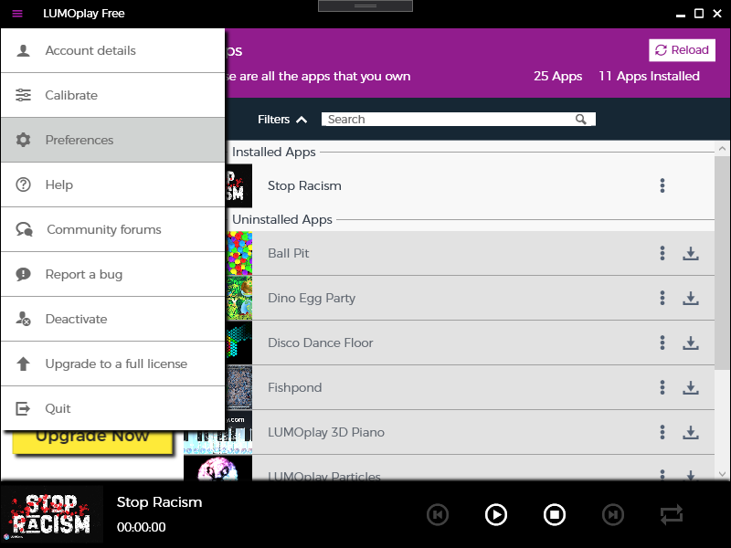Stop playback in the player bar
The height and width of the screenshot is (548, 731).
pos(555,514)
